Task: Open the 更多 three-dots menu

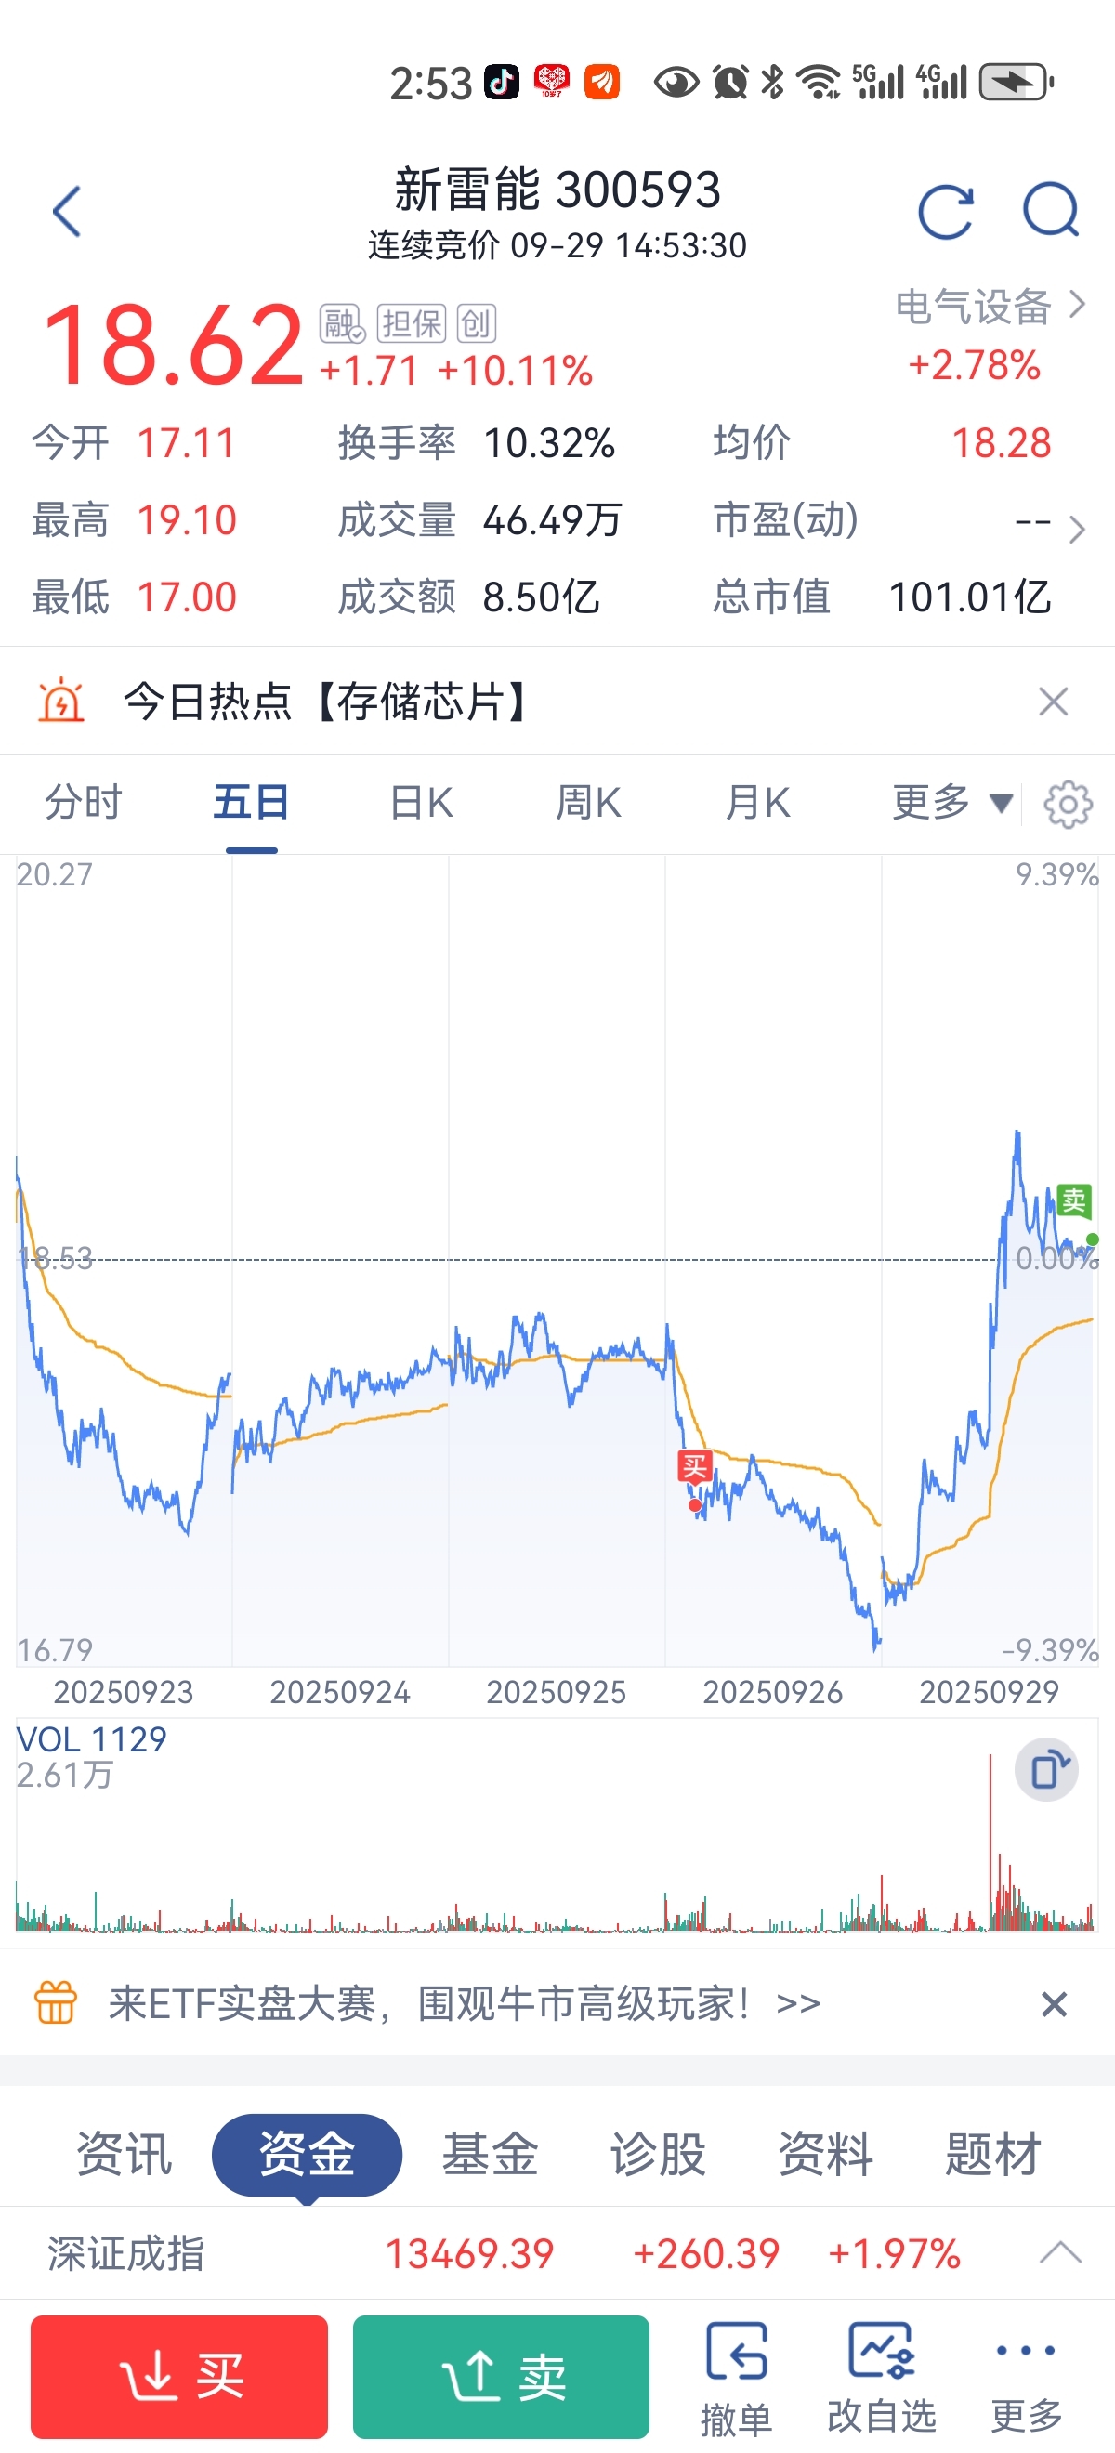Action: coord(1026,2378)
